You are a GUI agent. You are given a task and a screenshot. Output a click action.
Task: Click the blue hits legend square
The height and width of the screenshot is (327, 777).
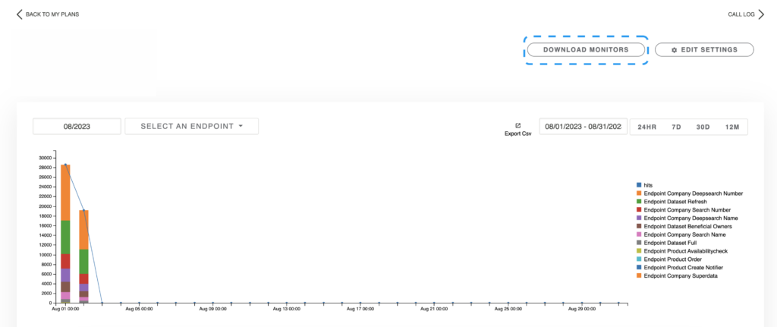tap(639, 184)
